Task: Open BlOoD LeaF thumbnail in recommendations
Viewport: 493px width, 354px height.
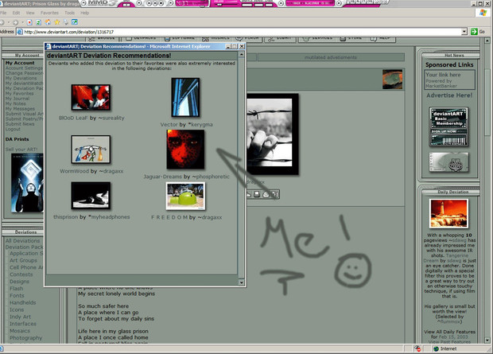Action: [x=91, y=97]
